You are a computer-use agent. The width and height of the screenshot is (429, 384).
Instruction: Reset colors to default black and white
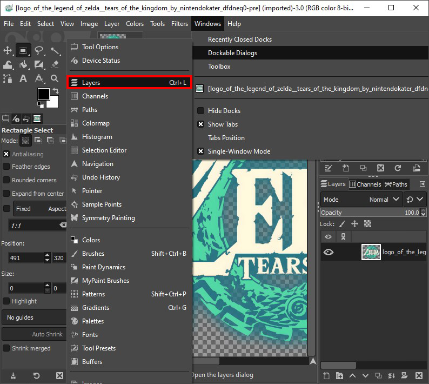40,104
